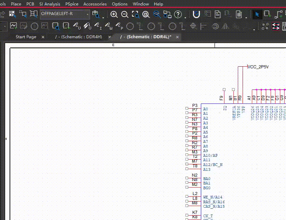Click the drag connected object icon
286x220 pixels.
tap(34, 14)
